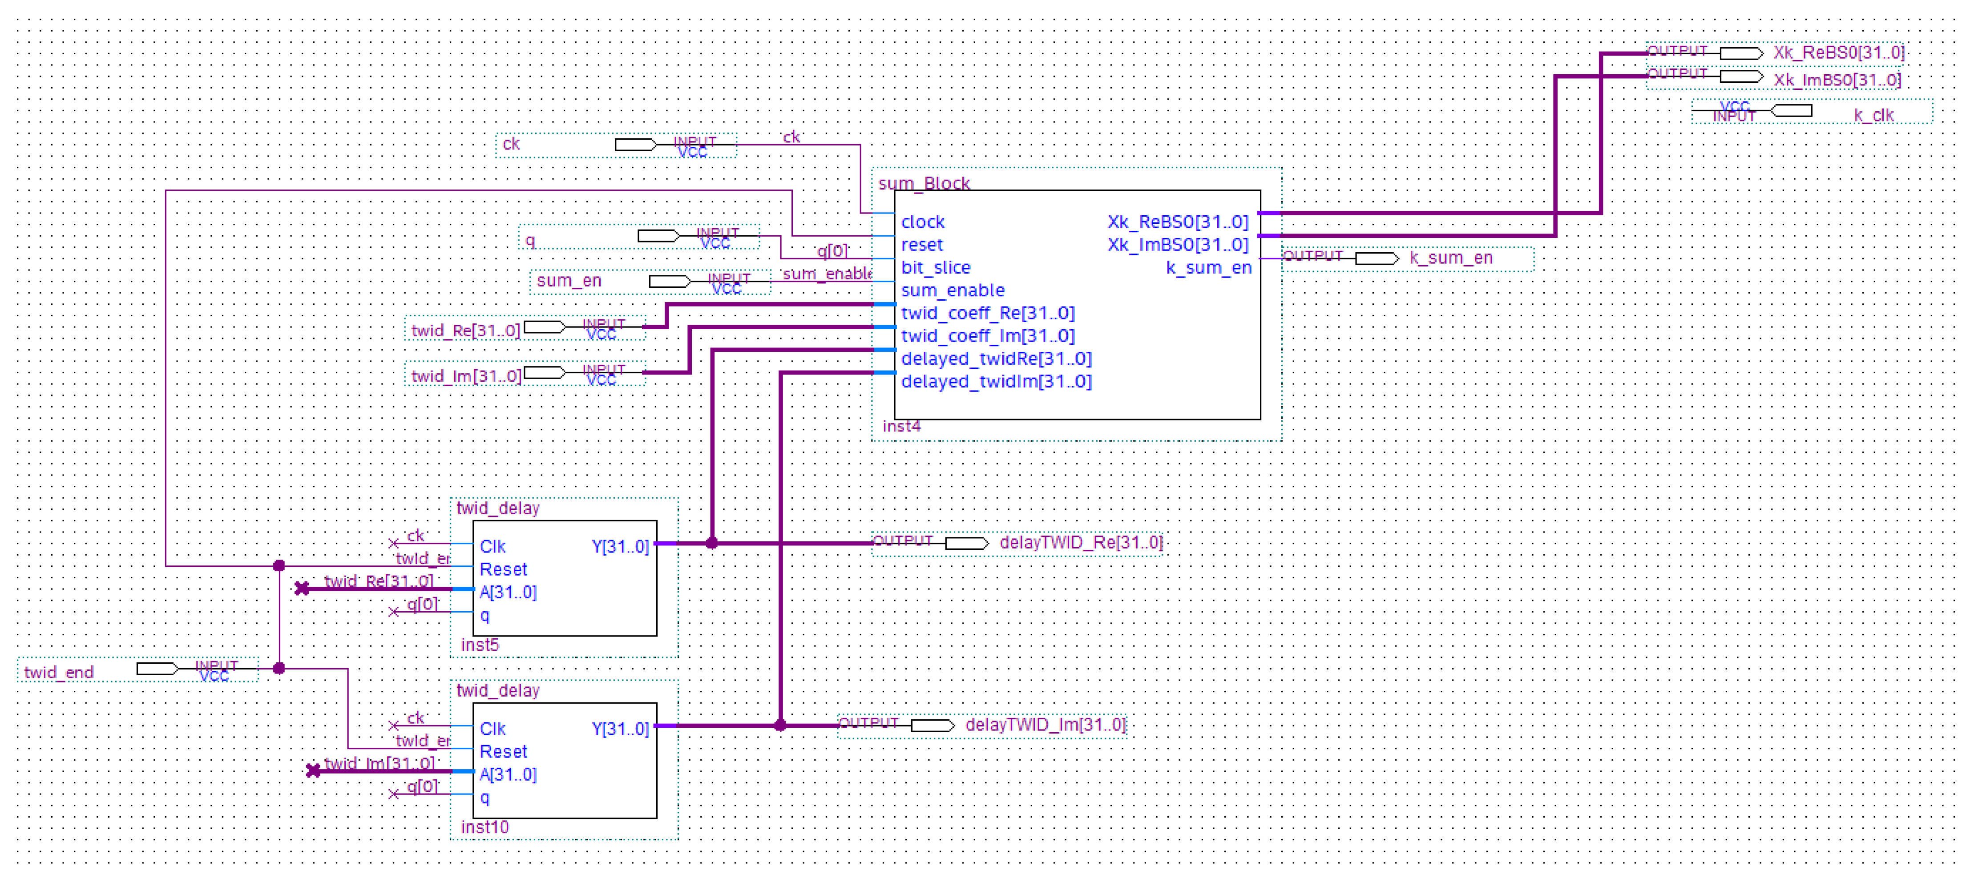
Task: Select the twid_end input pin symbol
Action: [157, 669]
